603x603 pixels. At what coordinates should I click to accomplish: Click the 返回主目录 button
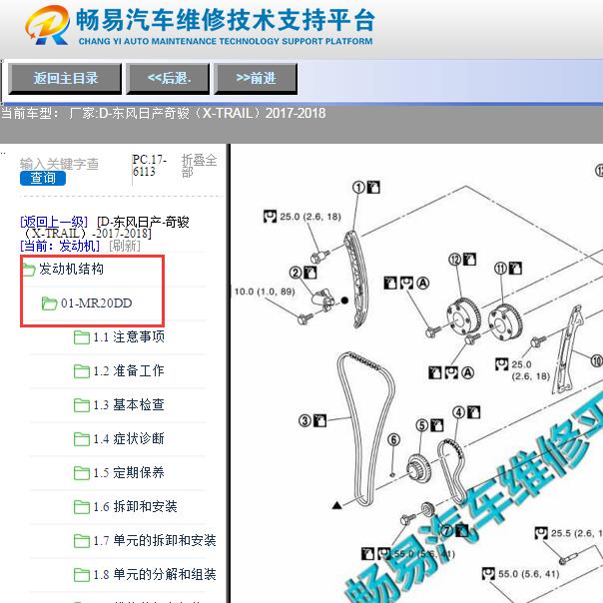[x=65, y=79]
